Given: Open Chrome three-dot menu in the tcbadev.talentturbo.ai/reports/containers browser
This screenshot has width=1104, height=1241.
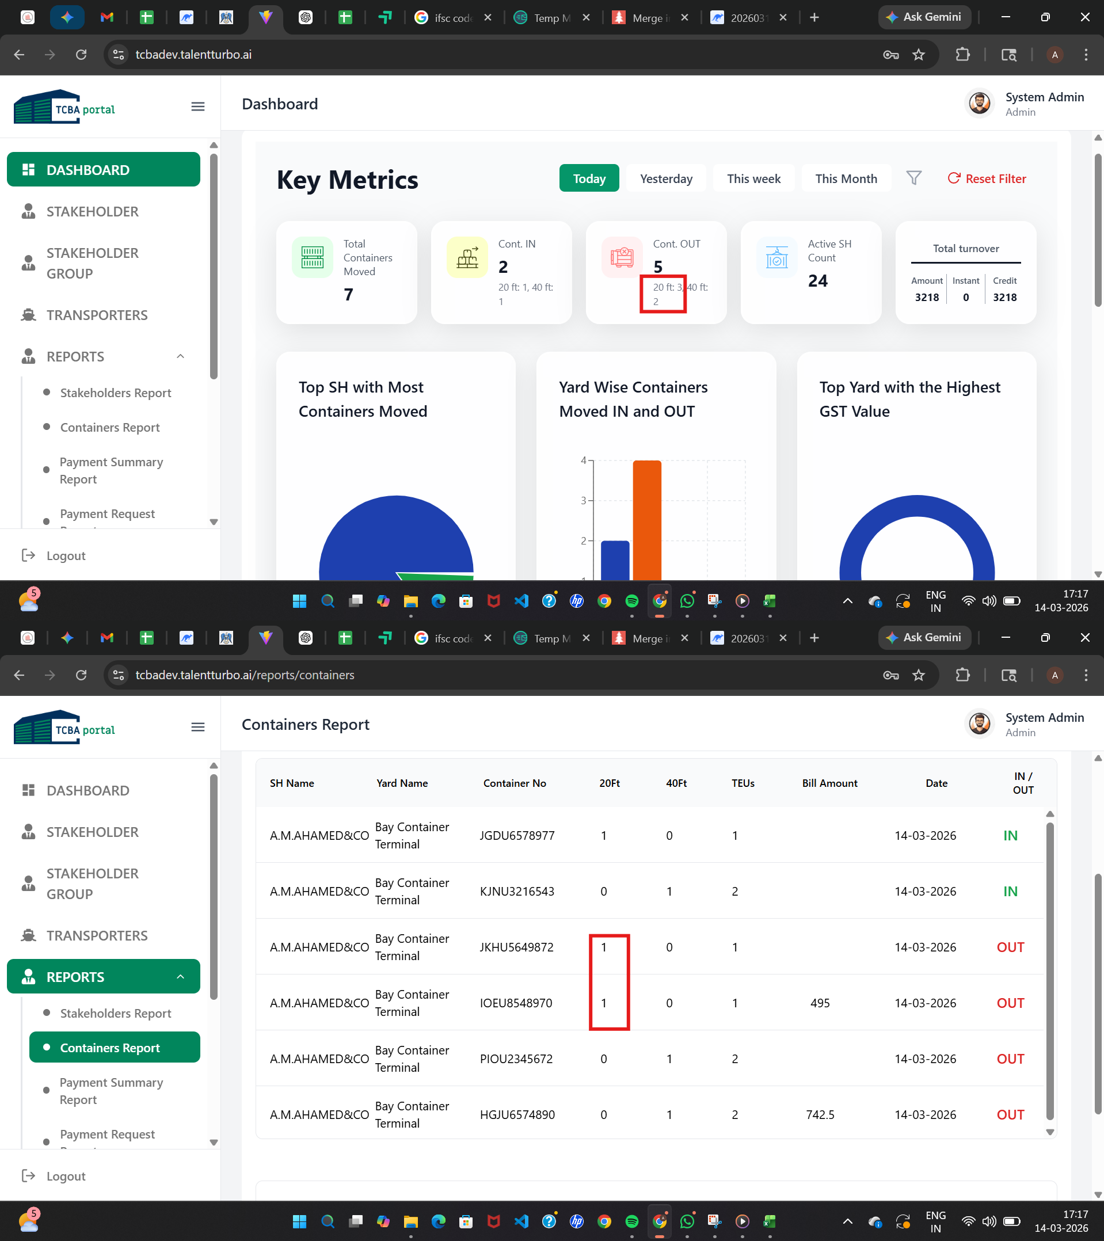Looking at the screenshot, I should (1086, 675).
